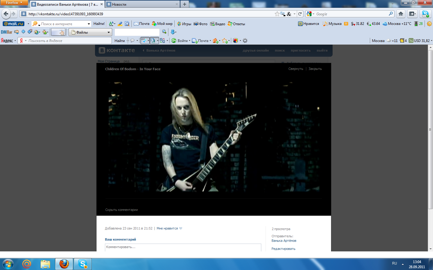The image size is (433, 270).
Task: Click the Yandex bar settings gear
Action: [x=245, y=40]
